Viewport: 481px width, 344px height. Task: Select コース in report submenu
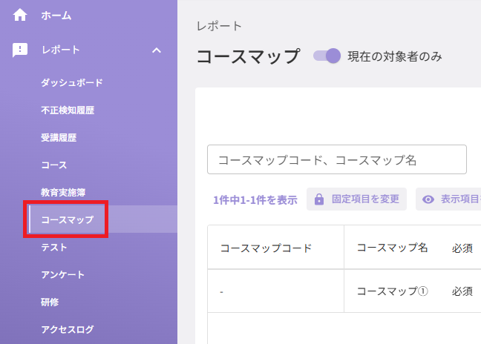point(54,165)
